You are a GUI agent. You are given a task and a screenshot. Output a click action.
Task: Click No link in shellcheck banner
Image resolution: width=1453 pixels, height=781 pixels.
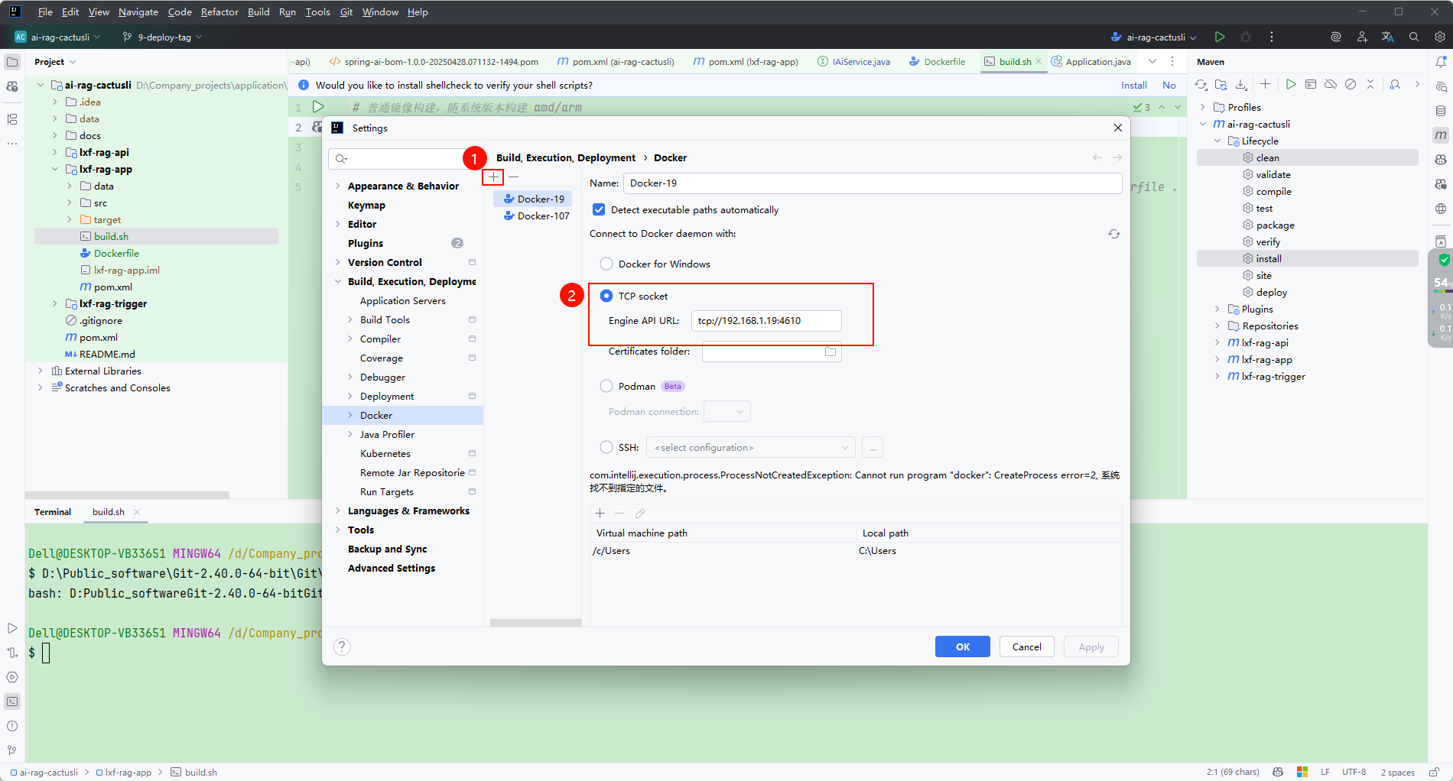1169,85
